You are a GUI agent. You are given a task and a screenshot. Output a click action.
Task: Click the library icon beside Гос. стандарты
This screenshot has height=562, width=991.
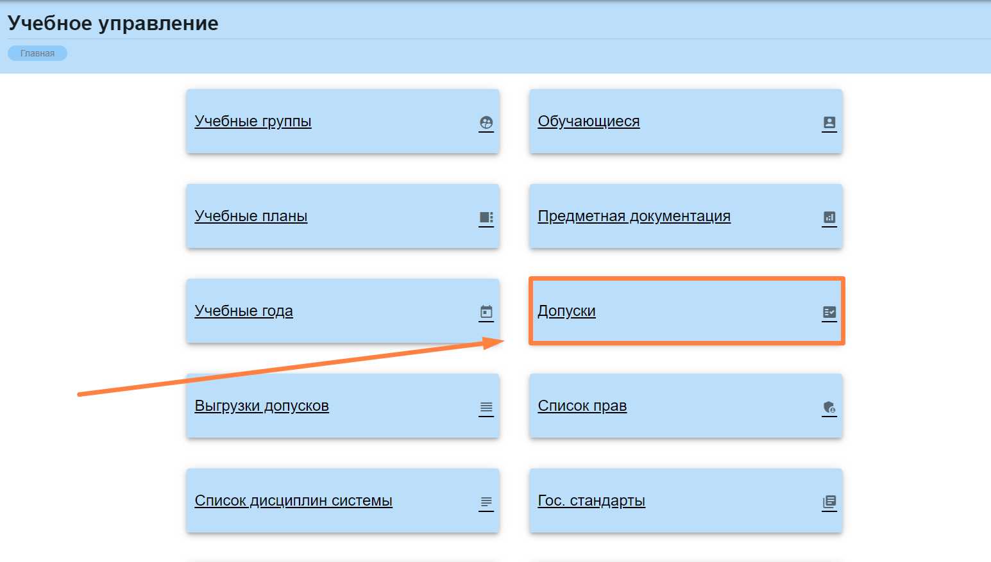click(x=829, y=502)
